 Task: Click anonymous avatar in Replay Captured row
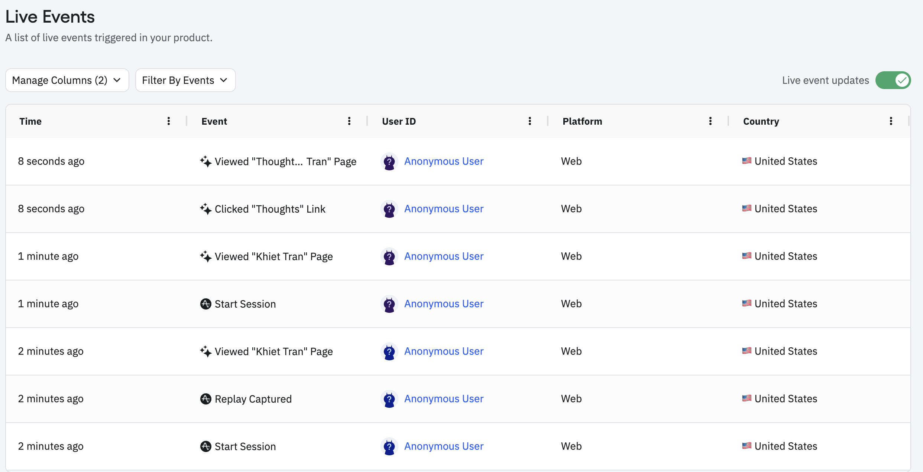[389, 399]
